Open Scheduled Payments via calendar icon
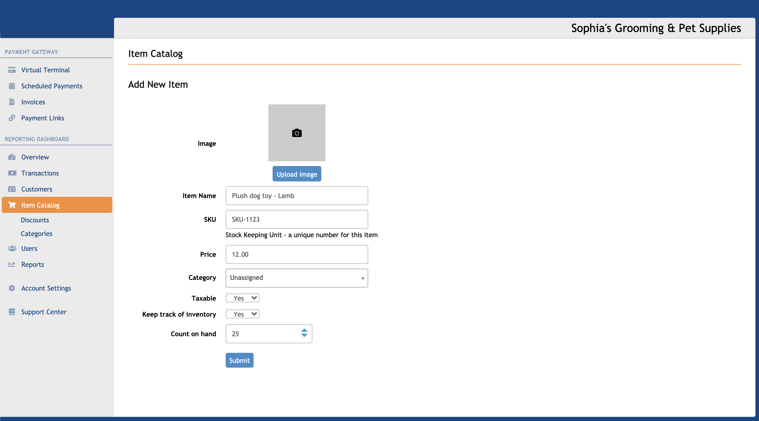This screenshot has width=759, height=421. click(x=12, y=86)
